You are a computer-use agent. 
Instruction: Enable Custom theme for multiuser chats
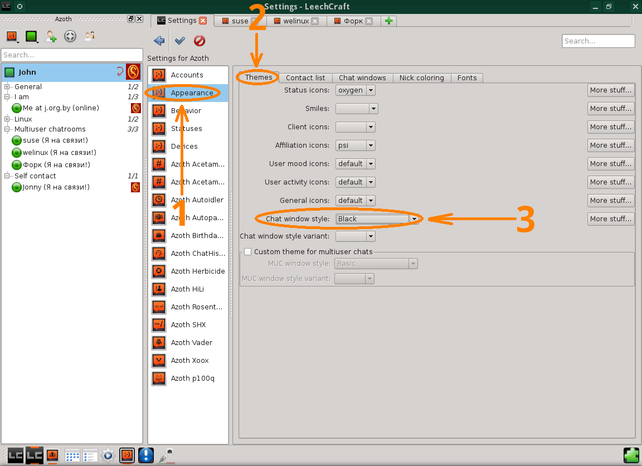(247, 251)
